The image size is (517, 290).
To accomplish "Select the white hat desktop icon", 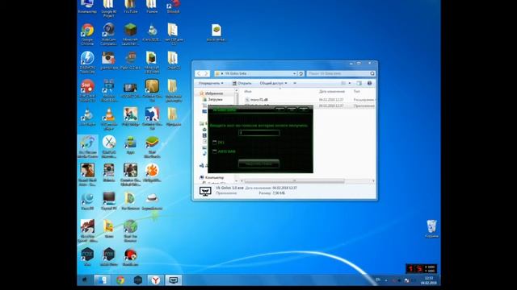I will coord(152,201).
